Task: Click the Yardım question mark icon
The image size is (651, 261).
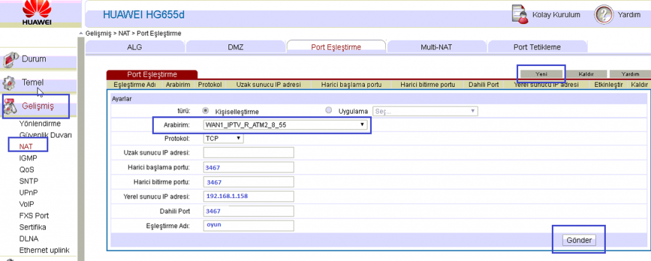Action: (603, 15)
